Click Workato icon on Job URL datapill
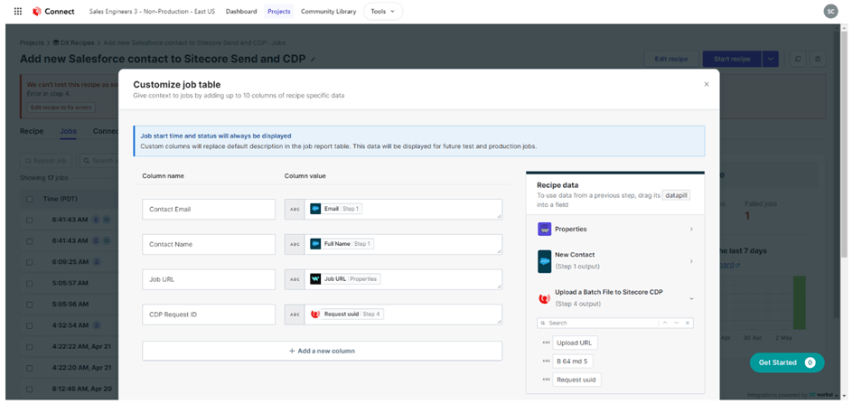The height and width of the screenshot is (404, 853). (315, 278)
